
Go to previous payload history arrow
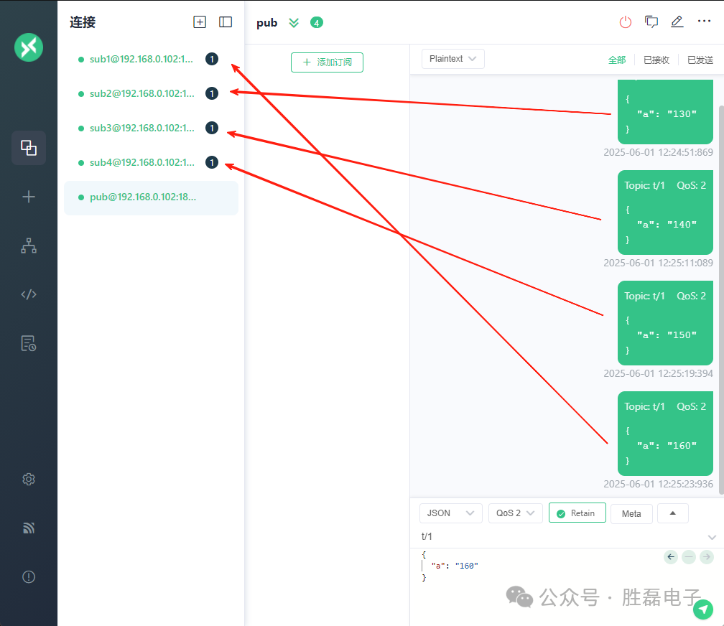[671, 557]
